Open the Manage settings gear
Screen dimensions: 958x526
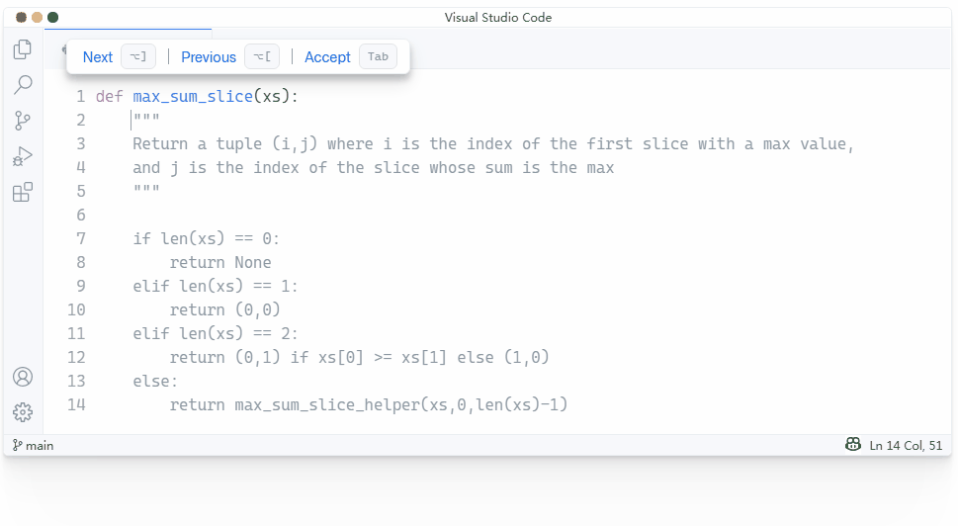[x=23, y=412]
